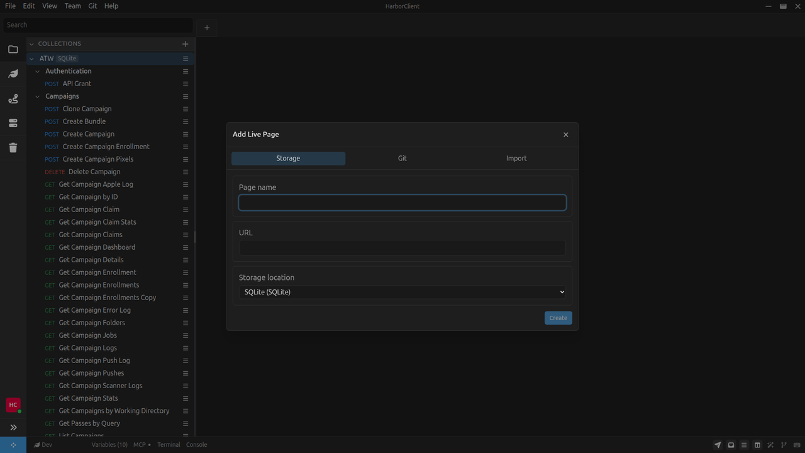Select the GET Get Campaign Push Log request
This screenshot has height=453, width=805.
point(111,361)
